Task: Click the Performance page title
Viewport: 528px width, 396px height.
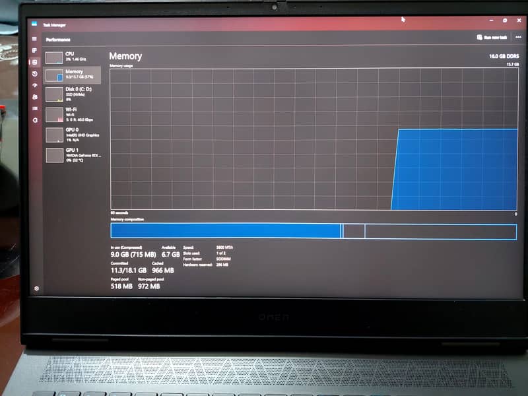Action: click(58, 40)
